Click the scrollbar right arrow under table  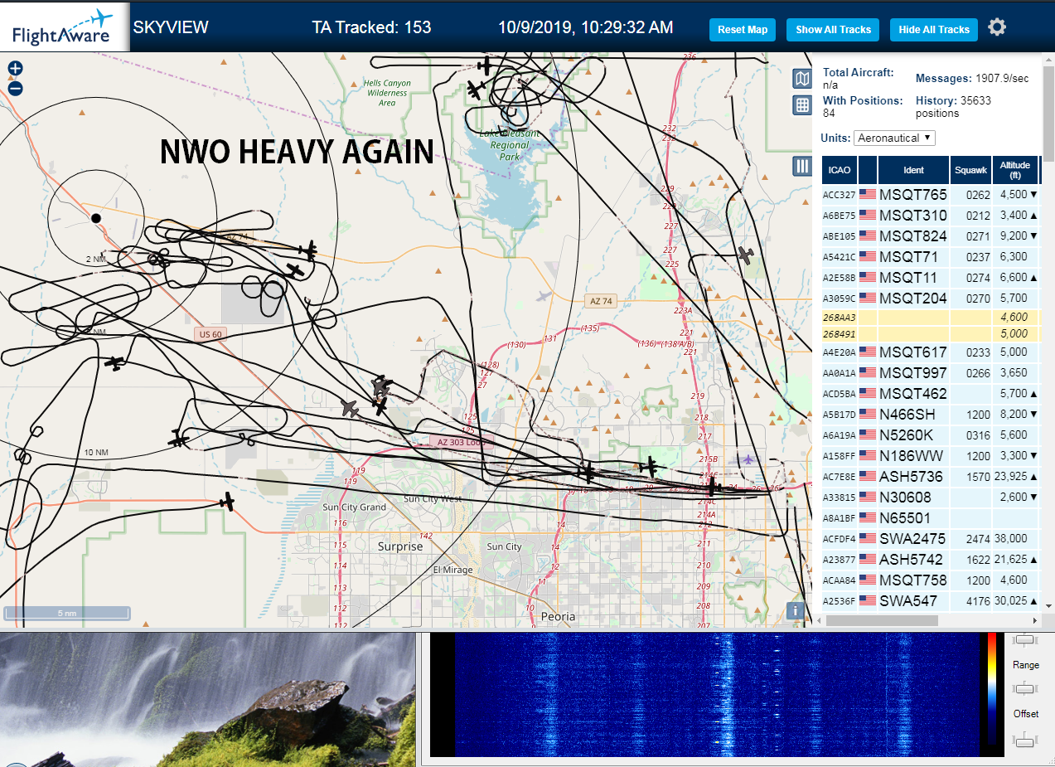click(1033, 620)
